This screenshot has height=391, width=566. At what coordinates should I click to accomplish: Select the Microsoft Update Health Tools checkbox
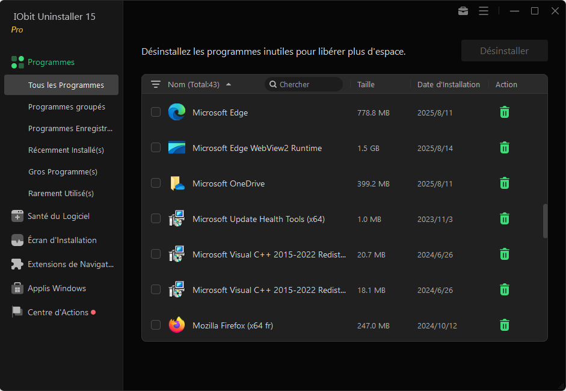tap(156, 219)
